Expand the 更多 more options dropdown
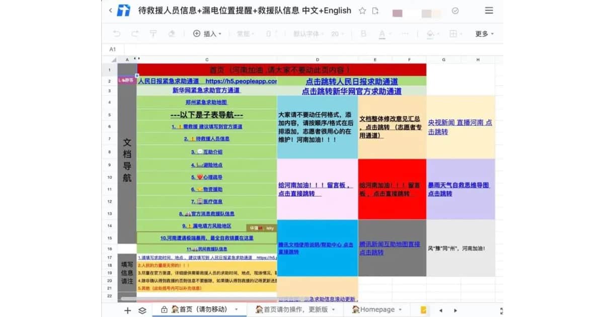The image size is (604, 317). pyautogui.click(x=484, y=34)
